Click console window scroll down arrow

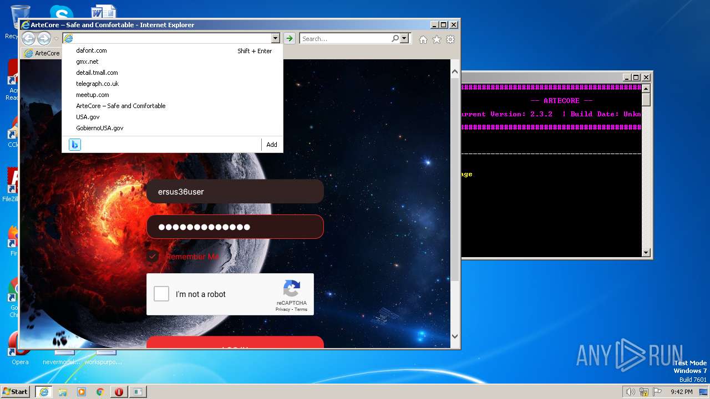[646, 253]
